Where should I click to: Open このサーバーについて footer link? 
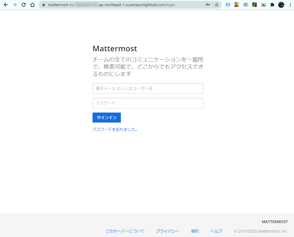tap(125, 231)
